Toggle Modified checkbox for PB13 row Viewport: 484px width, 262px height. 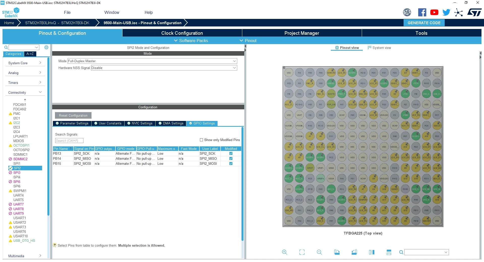coord(231,153)
